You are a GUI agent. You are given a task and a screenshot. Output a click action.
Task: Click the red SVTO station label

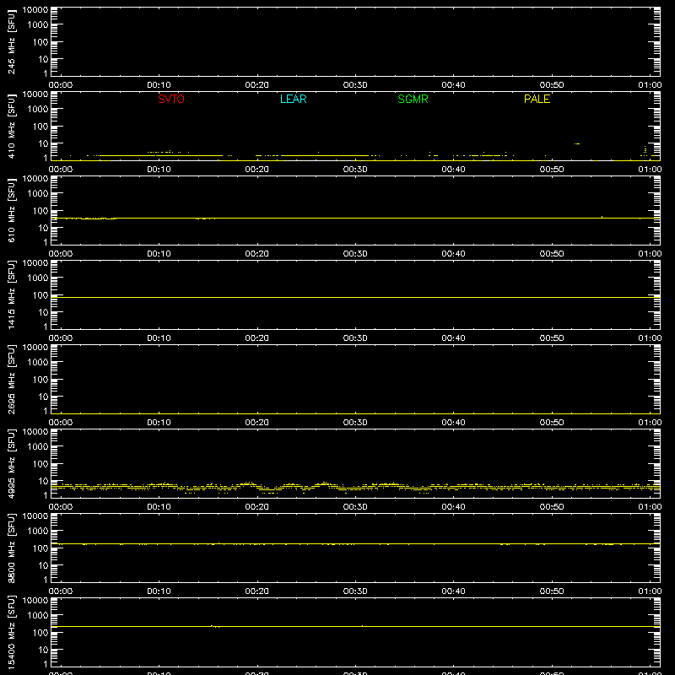coord(171,99)
